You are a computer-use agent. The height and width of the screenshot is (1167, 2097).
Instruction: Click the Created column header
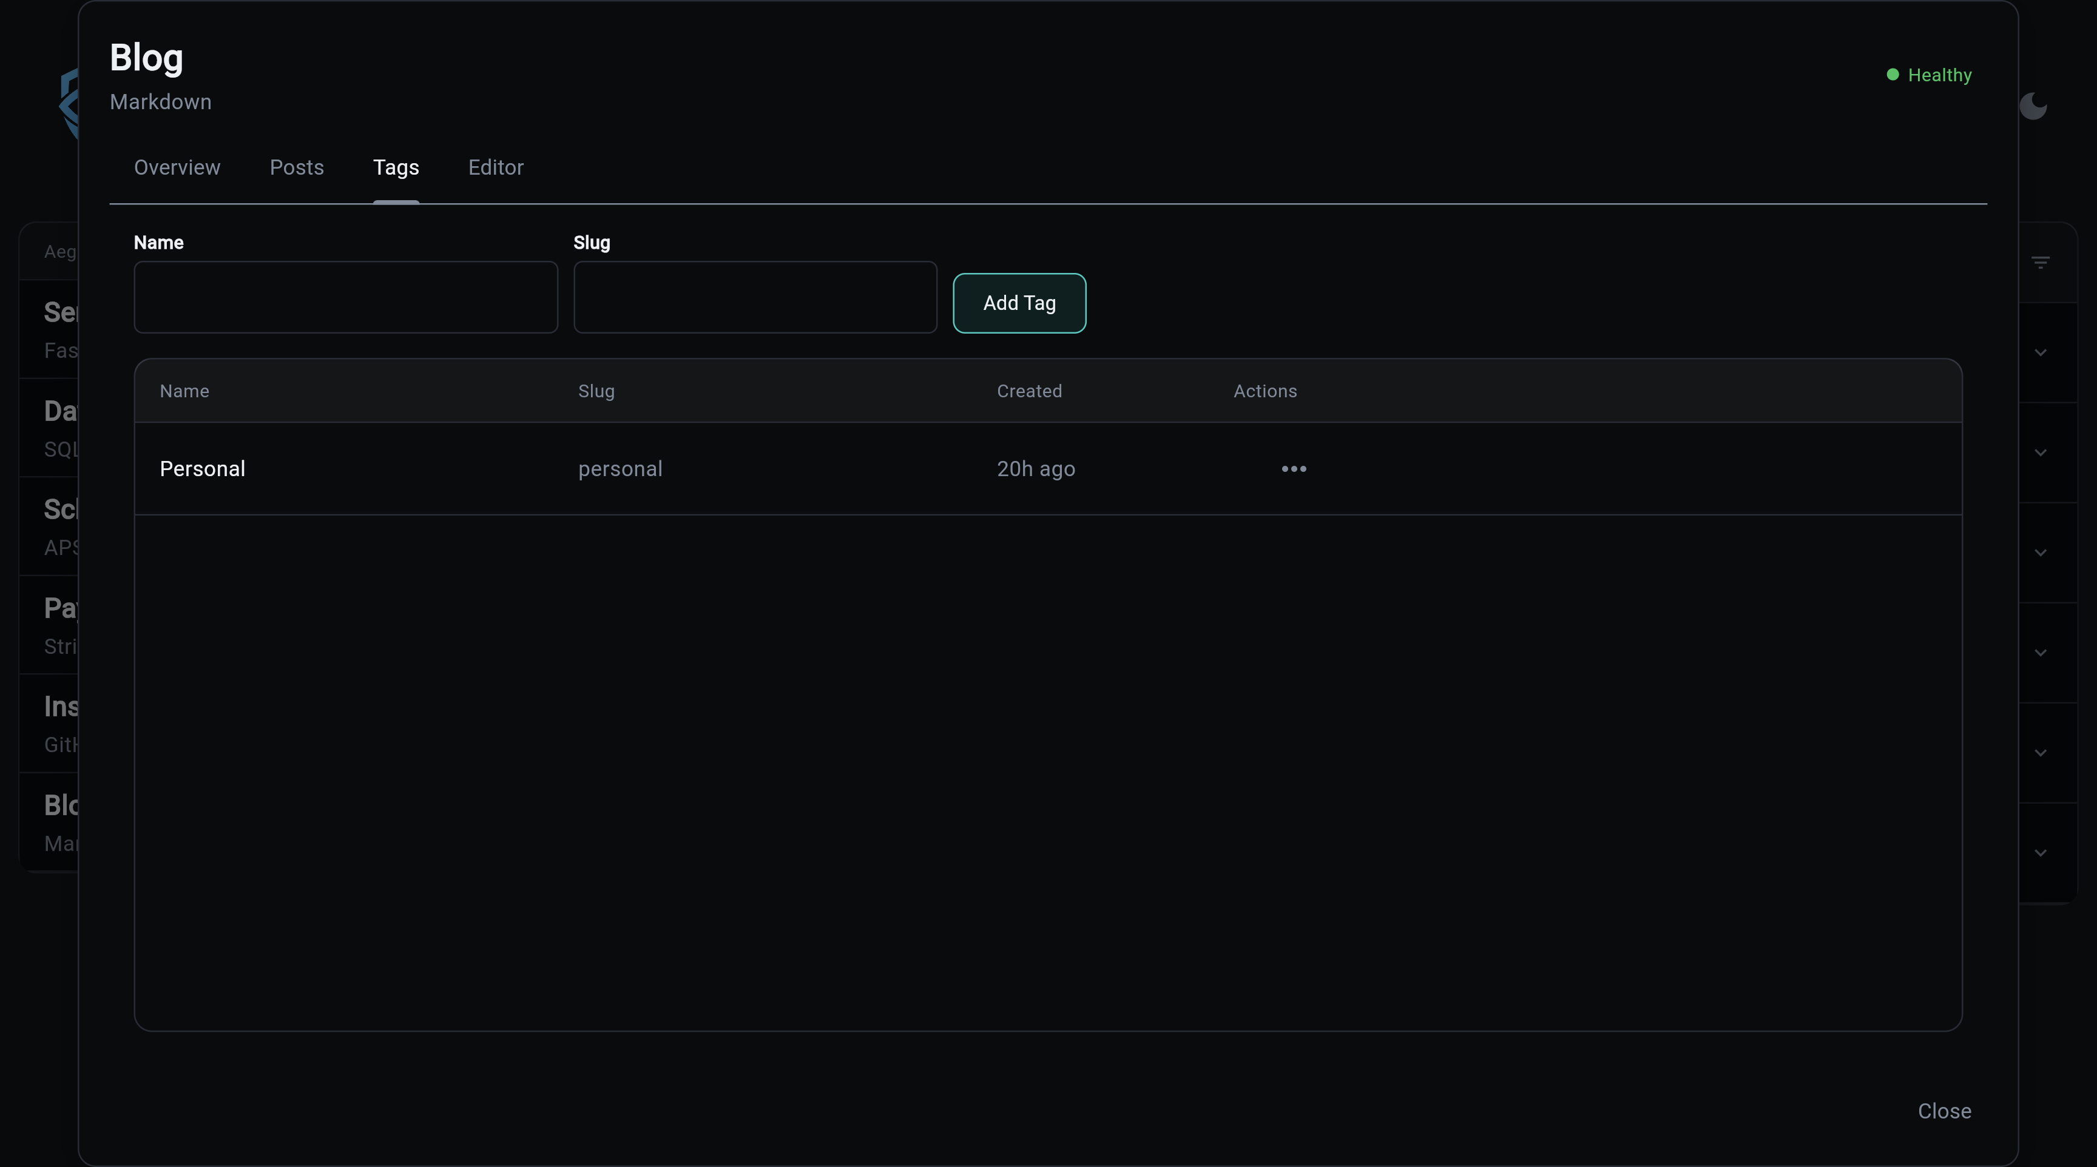point(1029,391)
